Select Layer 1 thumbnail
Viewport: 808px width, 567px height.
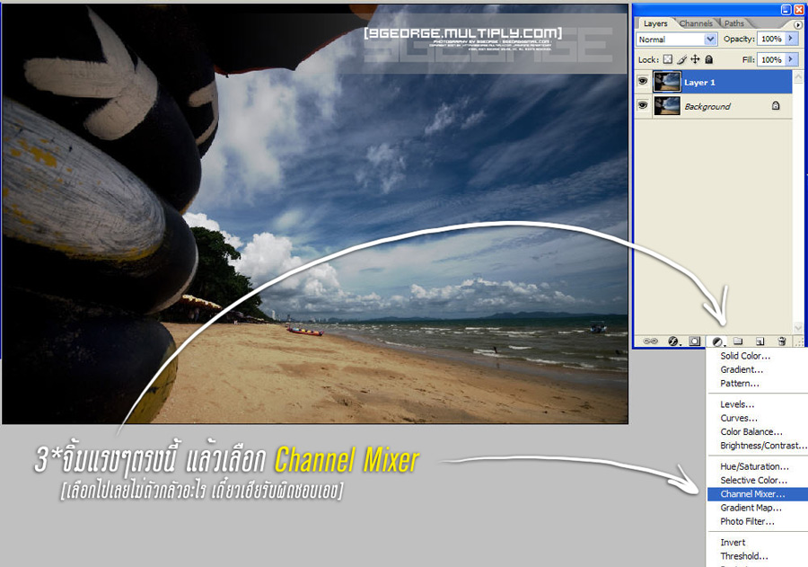pos(667,82)
